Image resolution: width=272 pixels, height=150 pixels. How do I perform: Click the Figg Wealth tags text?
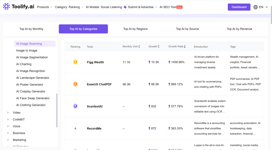[245, 62]
